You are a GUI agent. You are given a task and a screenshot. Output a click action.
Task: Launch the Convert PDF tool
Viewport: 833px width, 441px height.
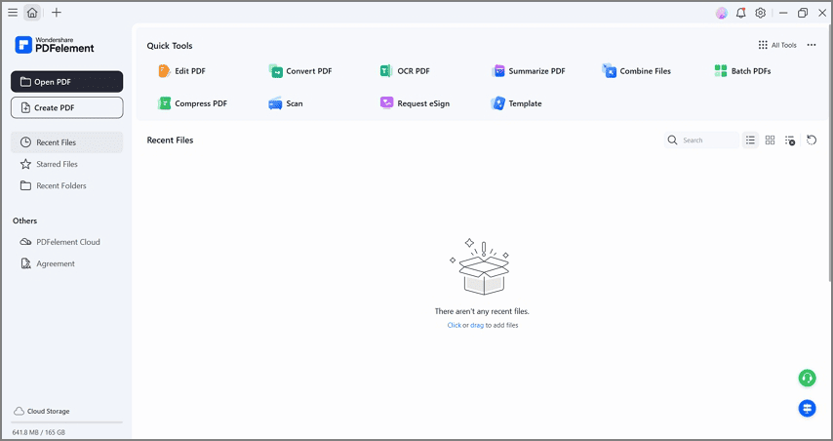point(300,71)
